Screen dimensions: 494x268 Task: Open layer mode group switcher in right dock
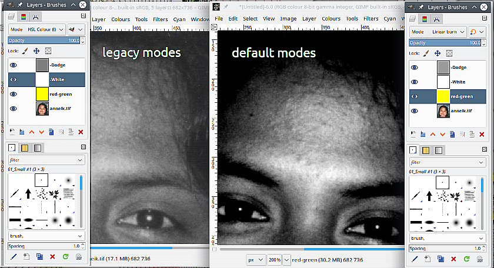click(477, 32)
